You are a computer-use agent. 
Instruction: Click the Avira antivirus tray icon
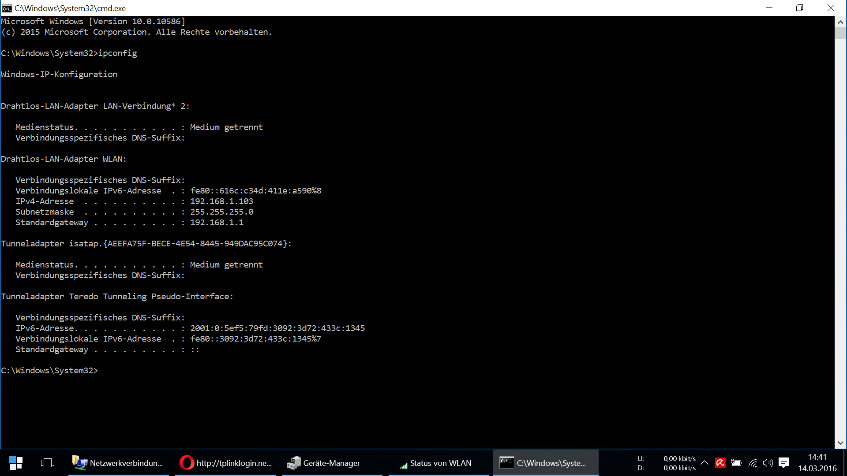click(x=720, y=463)
